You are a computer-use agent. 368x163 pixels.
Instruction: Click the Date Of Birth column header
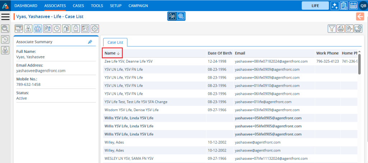tap(219, 53)
